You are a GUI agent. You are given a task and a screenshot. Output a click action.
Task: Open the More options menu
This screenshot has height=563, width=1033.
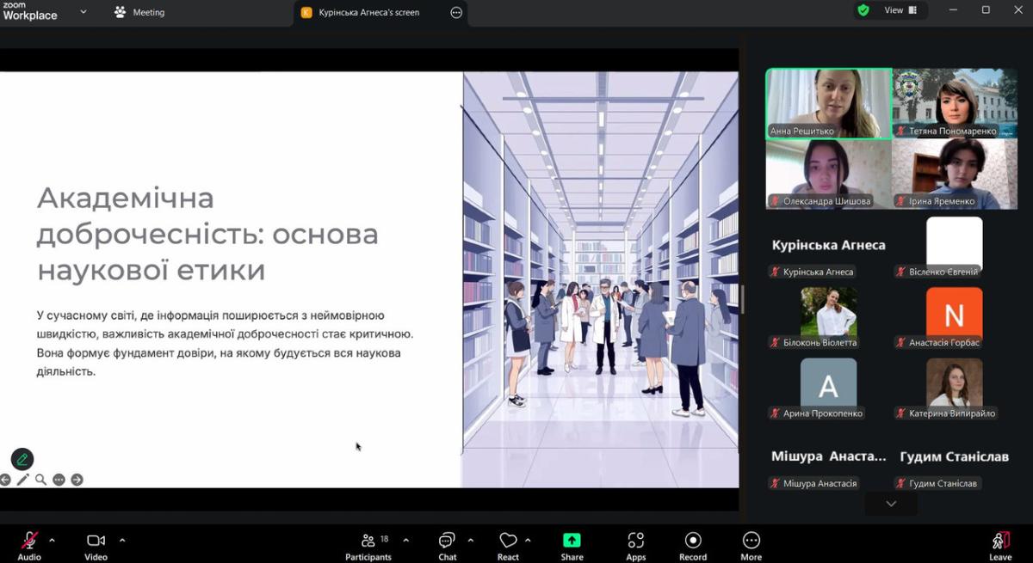click(x=752, y=545)
